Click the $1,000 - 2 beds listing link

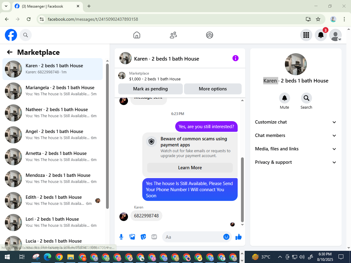pyautogui.click(x=155, y=79)
